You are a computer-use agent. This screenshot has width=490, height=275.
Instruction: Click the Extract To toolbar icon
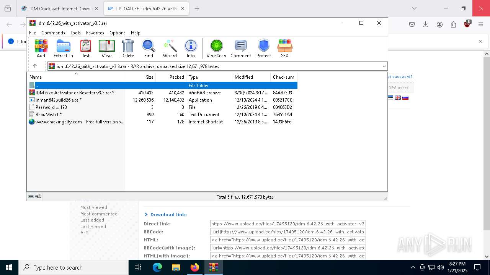pyautogui.click(x=63, y=49)
